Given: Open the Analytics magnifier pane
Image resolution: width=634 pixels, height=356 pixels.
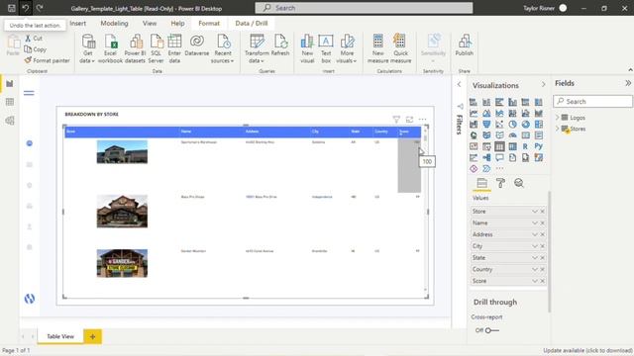Looking at the screenshot, I should coord(519,183).
